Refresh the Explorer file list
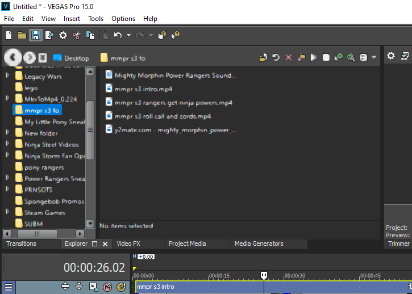Image resolution: width=412 pixels, height=294 pixels. point(276,57)
